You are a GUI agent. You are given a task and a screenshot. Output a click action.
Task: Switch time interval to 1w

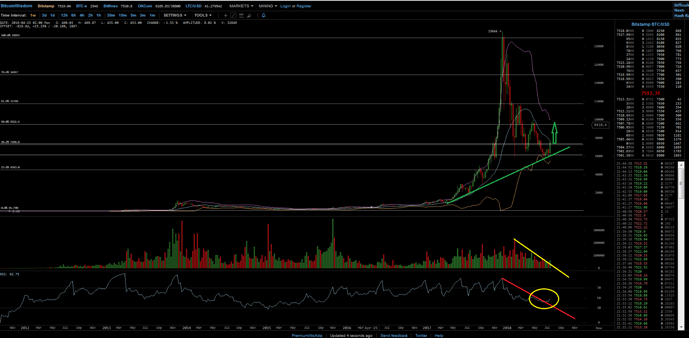33,15
